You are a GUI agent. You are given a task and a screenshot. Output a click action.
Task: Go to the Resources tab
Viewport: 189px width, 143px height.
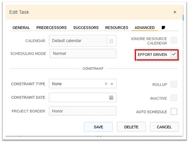pos(117,28)
